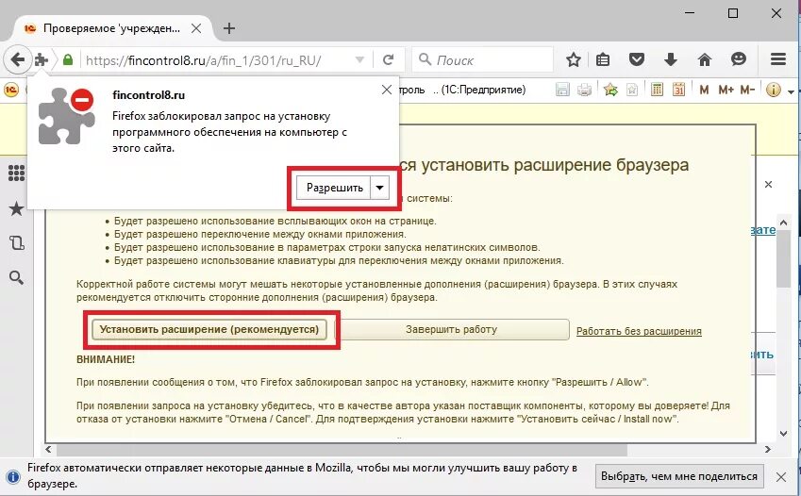Go to Firefox home page icon
801x496 pixels.
705,59
